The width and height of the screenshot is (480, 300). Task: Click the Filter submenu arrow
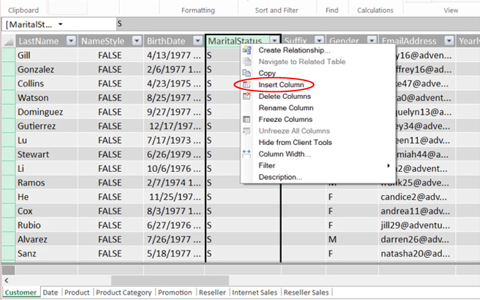(x=388, y=165)
